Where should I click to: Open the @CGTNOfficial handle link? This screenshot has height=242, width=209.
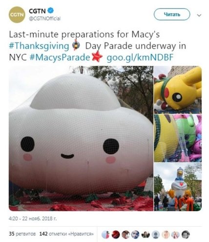(45, 19)
